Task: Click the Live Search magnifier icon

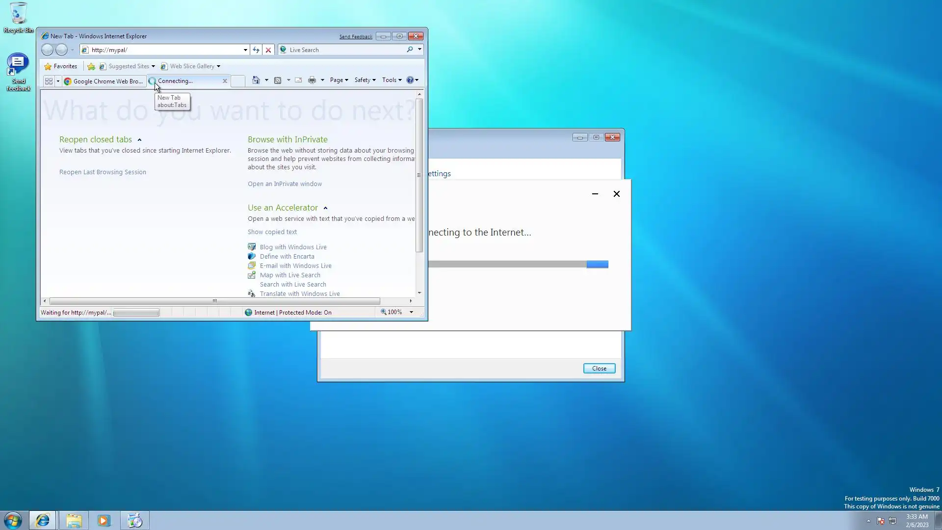Action: click(410, 50)
